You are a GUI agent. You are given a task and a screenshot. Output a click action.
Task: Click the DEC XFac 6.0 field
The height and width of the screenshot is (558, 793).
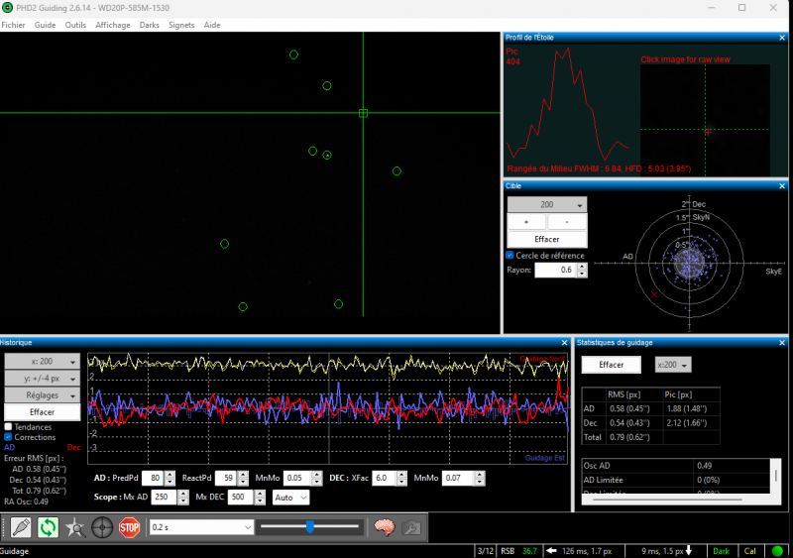(385, 478)
